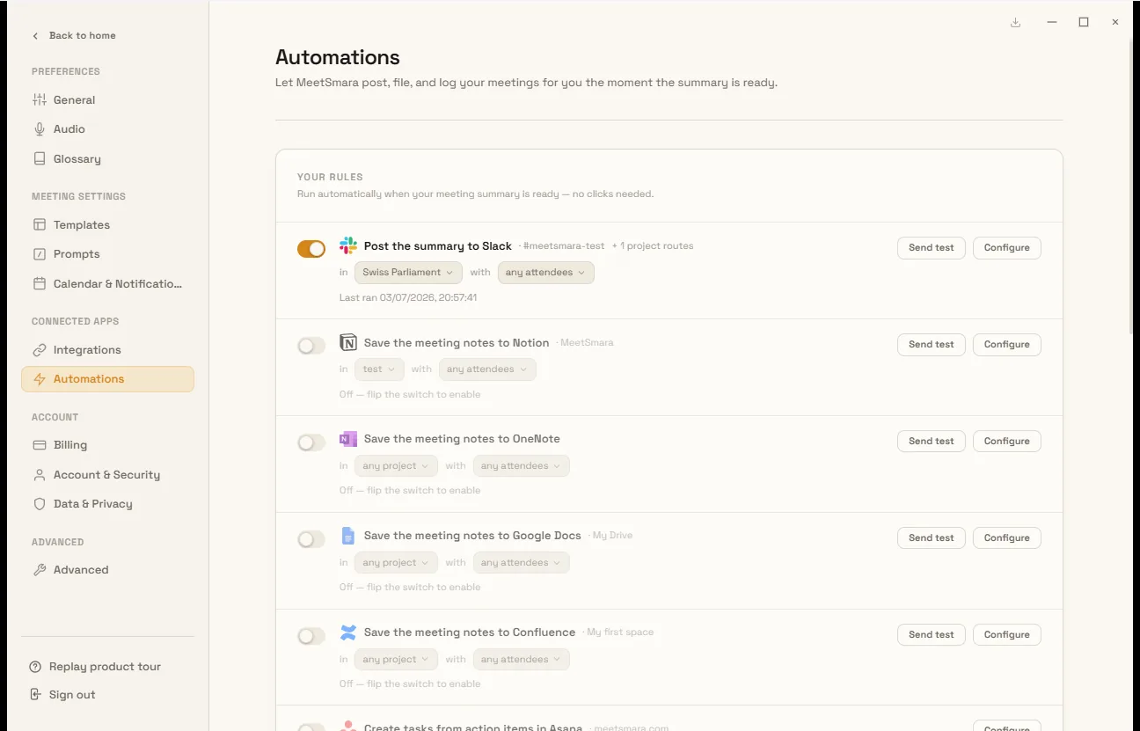Expand the Notion rule's test project dropdown
The height and width of the screenshot is (731, 1140).
[x=380, y=369]
